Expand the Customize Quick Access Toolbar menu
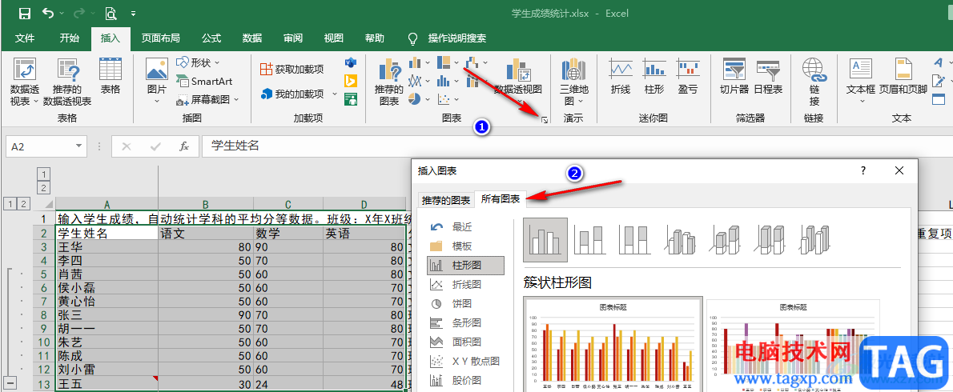The image size is (953, 392). [133, 14]
